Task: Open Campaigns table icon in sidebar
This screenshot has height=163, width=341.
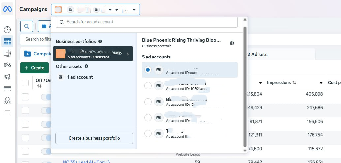Action: tap(7, 41)
